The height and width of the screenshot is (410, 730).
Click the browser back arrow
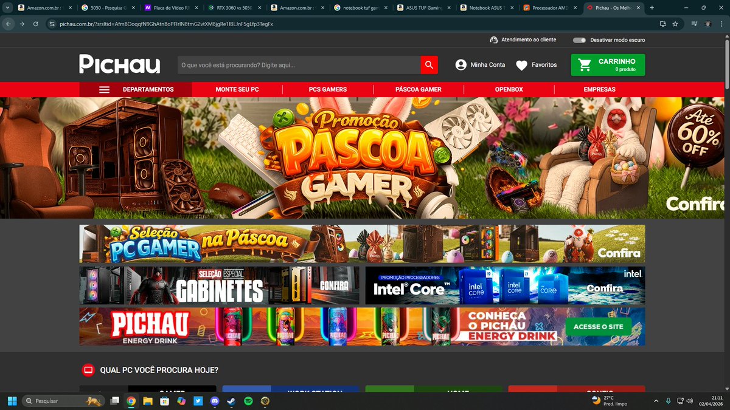pyautogui.click(x=9, y=24)
